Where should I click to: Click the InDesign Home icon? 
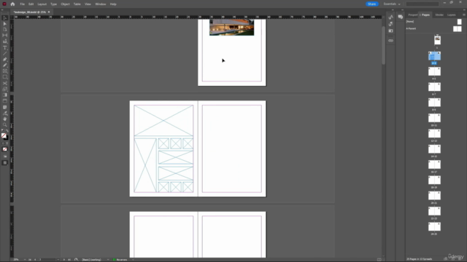[12, 4]
